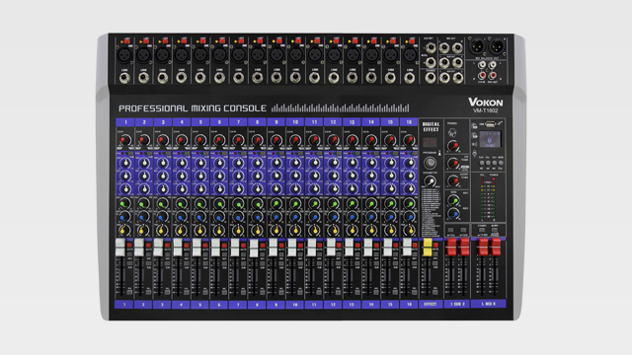Click the red gain knob on channel 16
Image resolution: width=632 pixels, height=355 pixels.
click(x=409, y=140)
